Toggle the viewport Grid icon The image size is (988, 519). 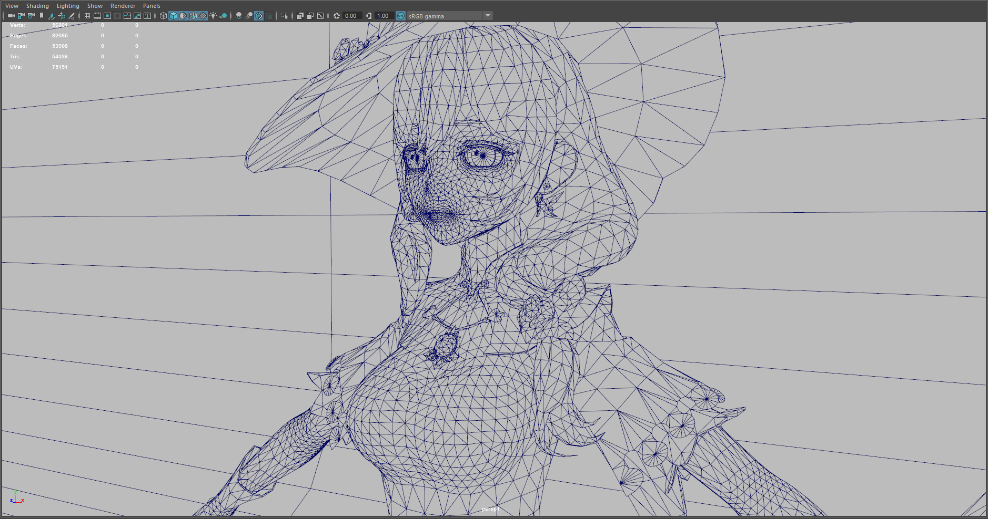87,16
